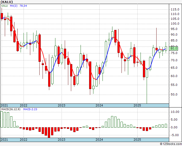
Task: Click the 75.0 price axis label
Action: pyautogui.click(x=174, y=53)
